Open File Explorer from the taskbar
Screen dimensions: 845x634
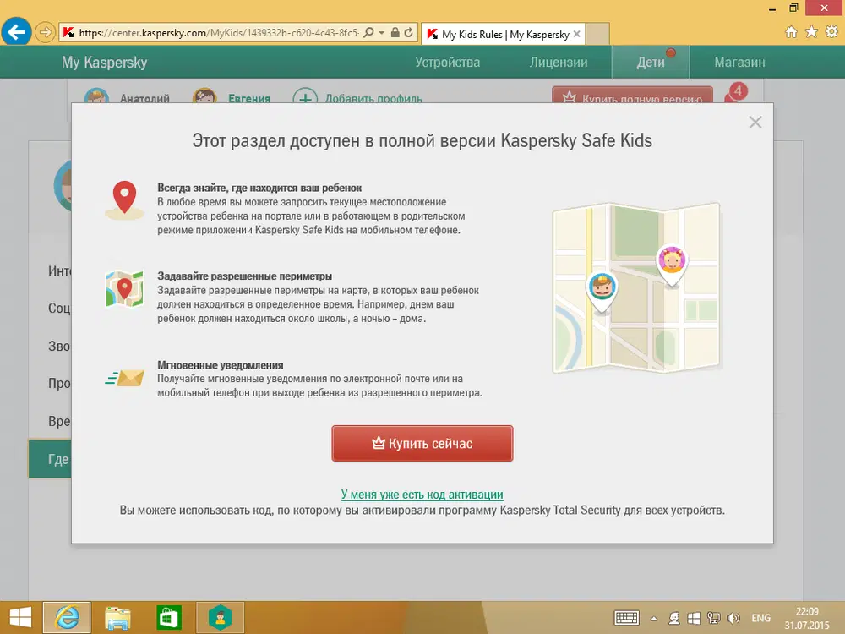pyautogui.click(x=118, y=618)
